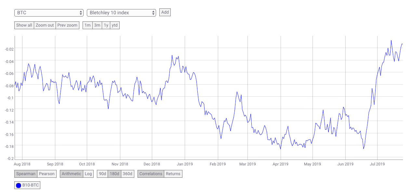Click the Oct 2018 axis label

click(x=87, y=164)
